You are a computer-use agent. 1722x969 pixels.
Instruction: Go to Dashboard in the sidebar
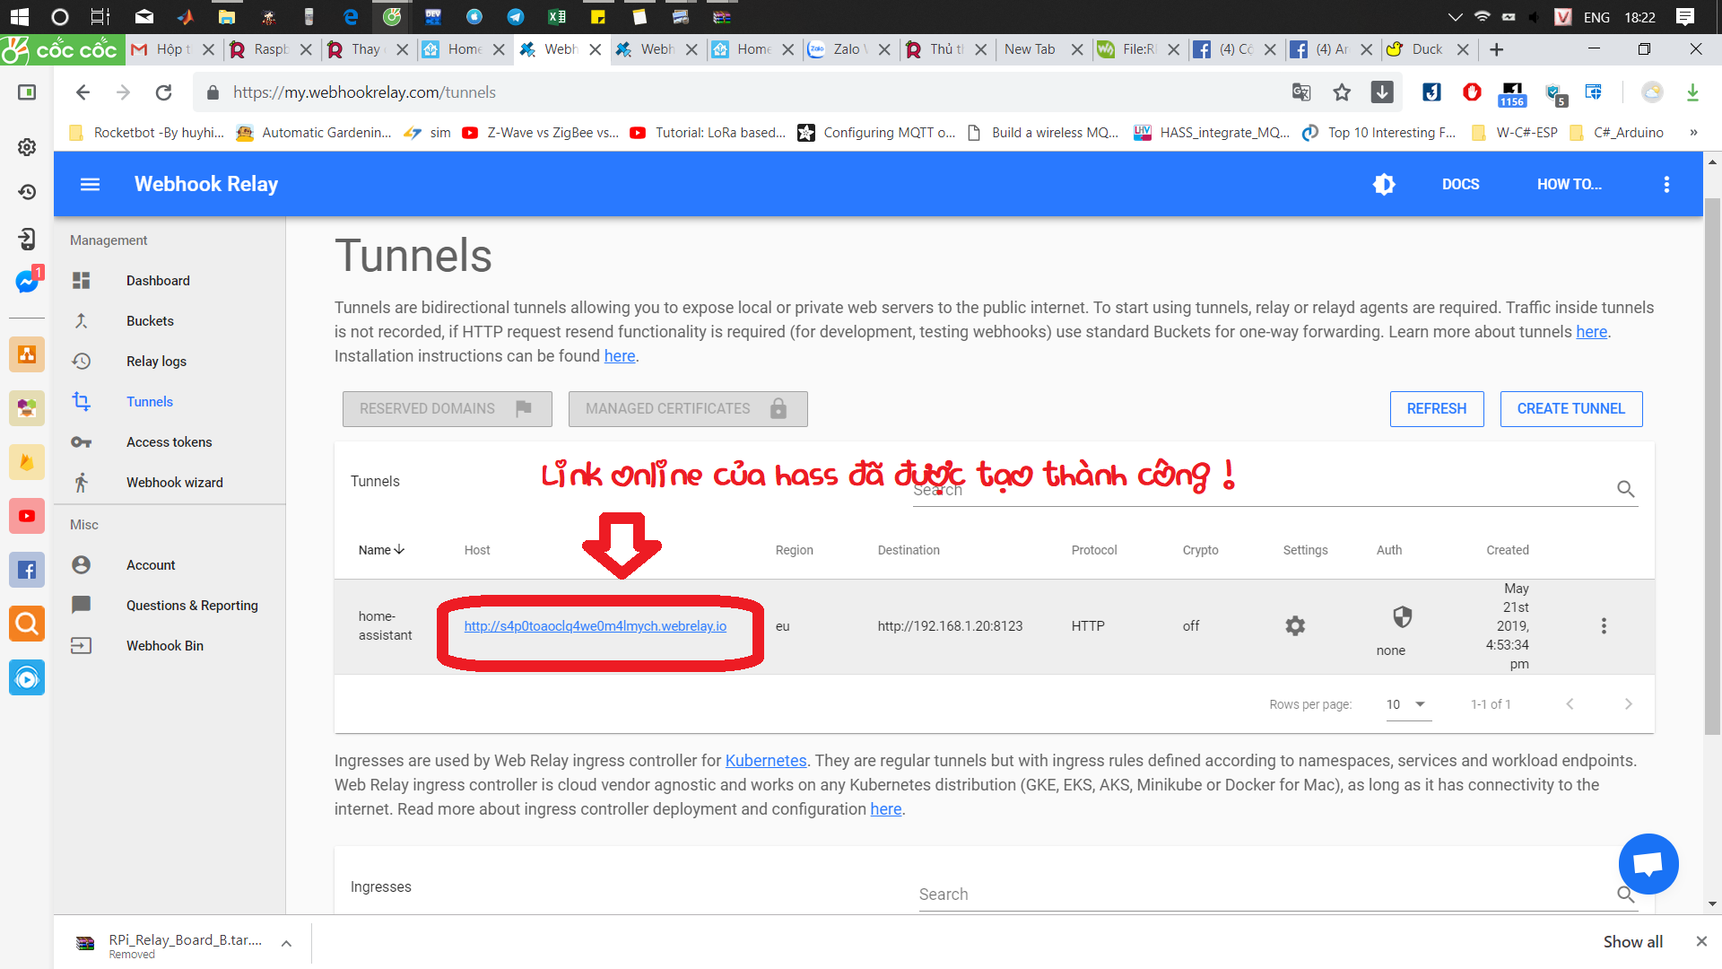158,281
